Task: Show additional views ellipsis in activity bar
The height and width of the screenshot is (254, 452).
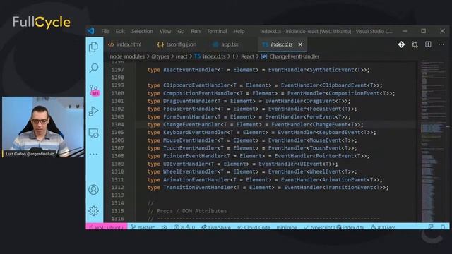Action: tap(94, 155)
